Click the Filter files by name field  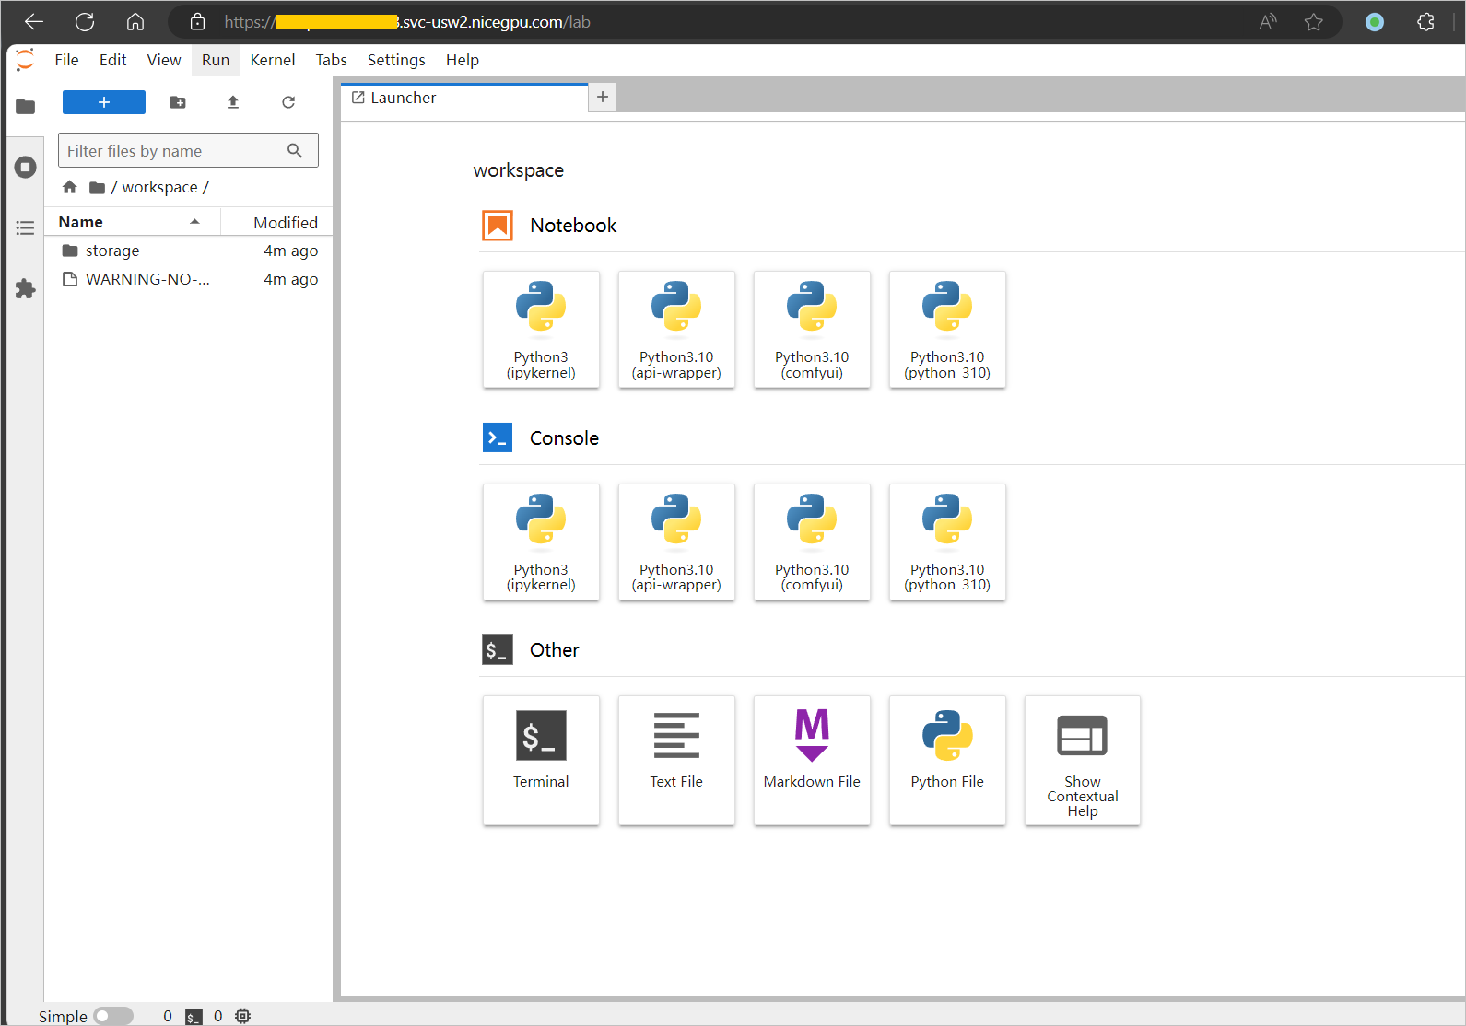pyautogui.click(x=175, y=151)
